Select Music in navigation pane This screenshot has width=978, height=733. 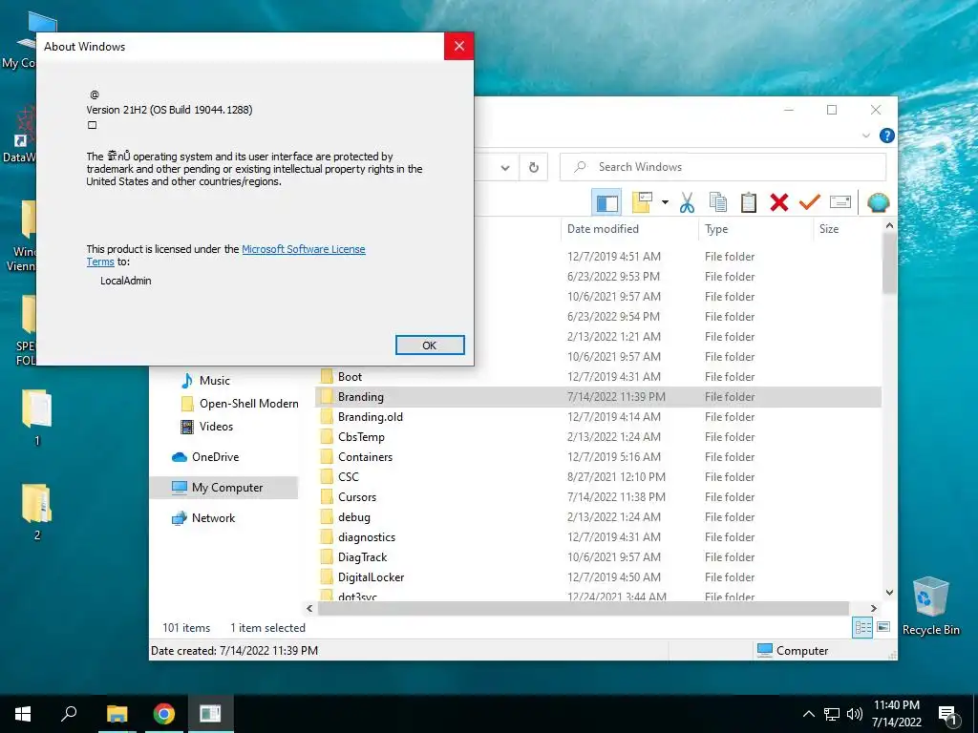click(214, 380)
